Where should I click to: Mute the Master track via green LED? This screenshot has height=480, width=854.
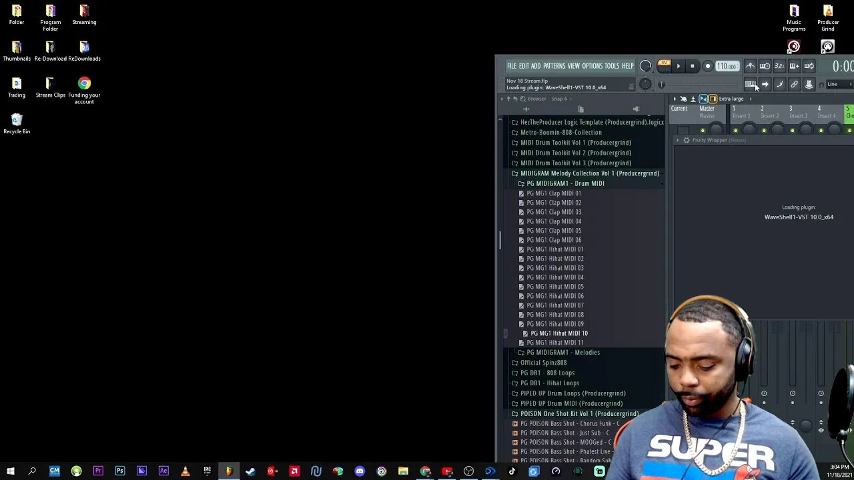click(703, 131)
